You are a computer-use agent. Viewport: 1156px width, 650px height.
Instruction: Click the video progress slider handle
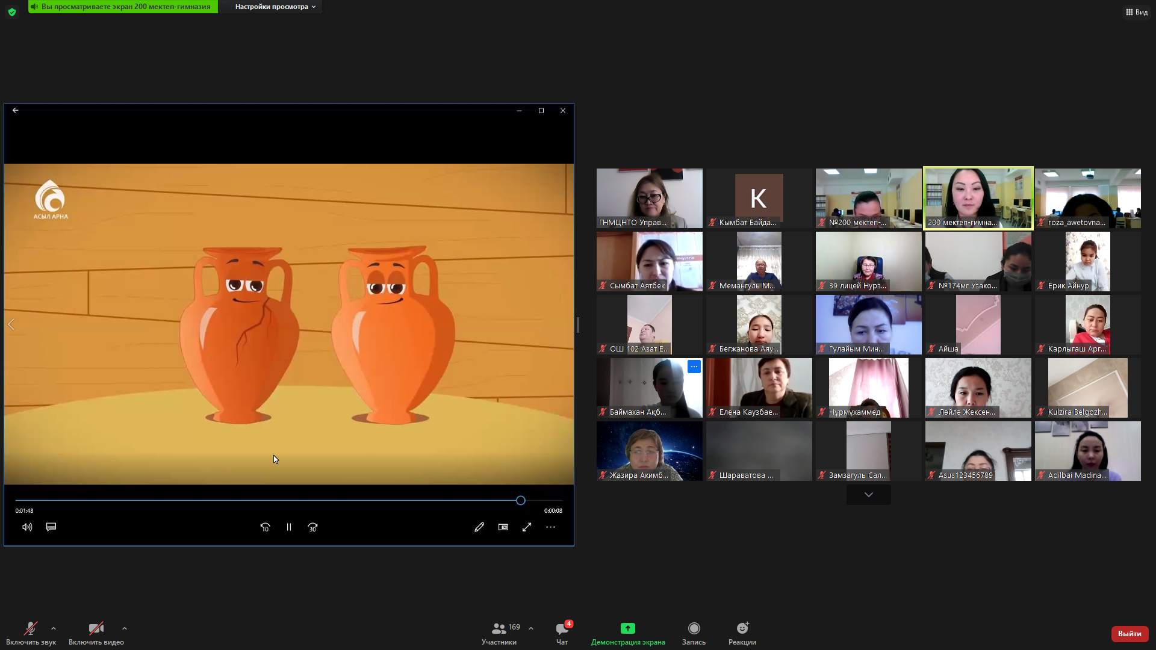[521, 500]
